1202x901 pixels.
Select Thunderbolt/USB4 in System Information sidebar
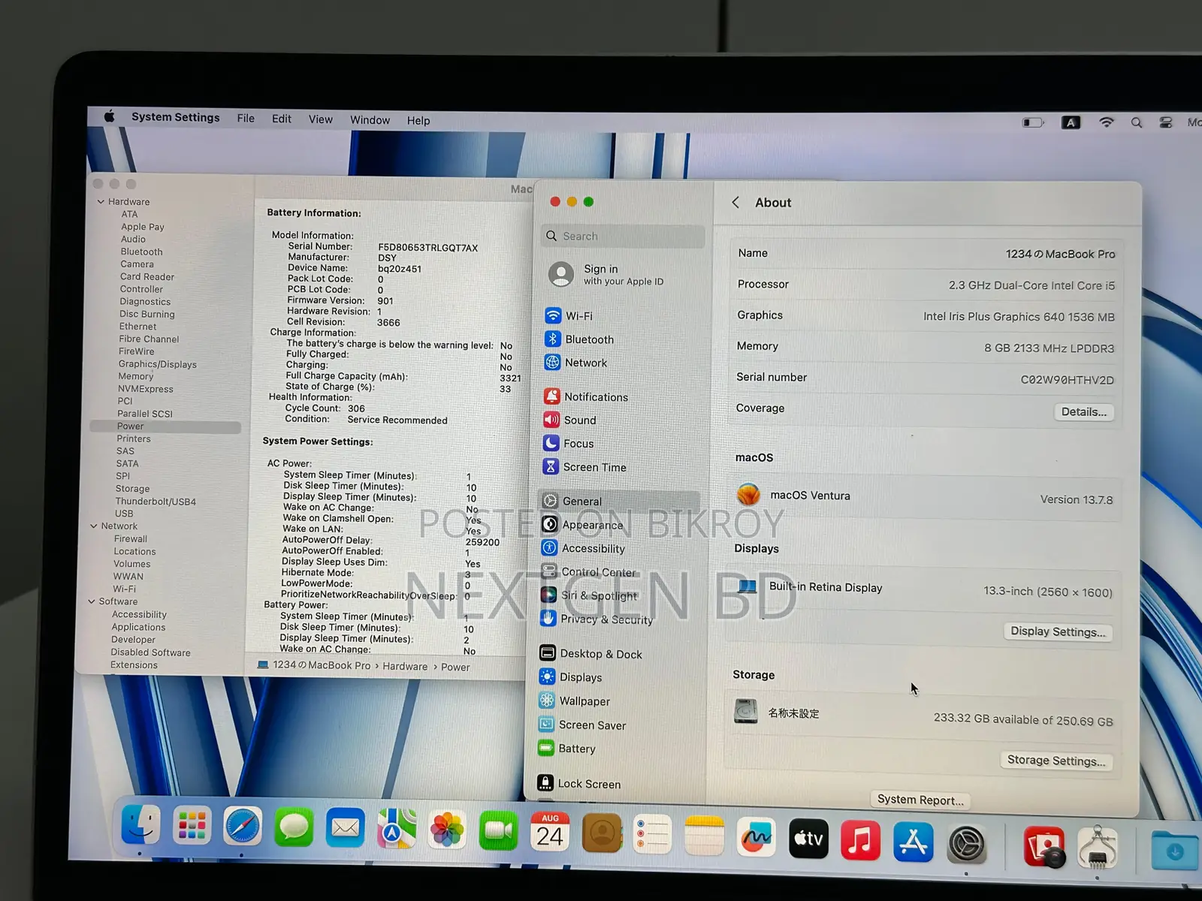[x=156, y=502]
